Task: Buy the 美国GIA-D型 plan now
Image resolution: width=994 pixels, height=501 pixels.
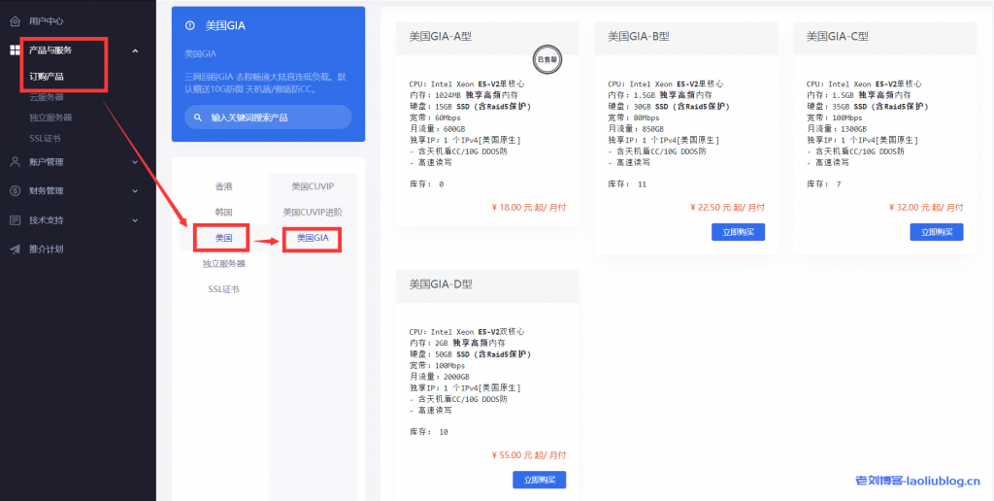Action: [x=539, y=480]
